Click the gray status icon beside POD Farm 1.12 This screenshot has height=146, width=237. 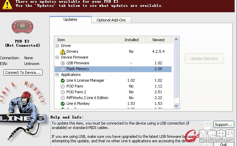click(x=63, y=86)
